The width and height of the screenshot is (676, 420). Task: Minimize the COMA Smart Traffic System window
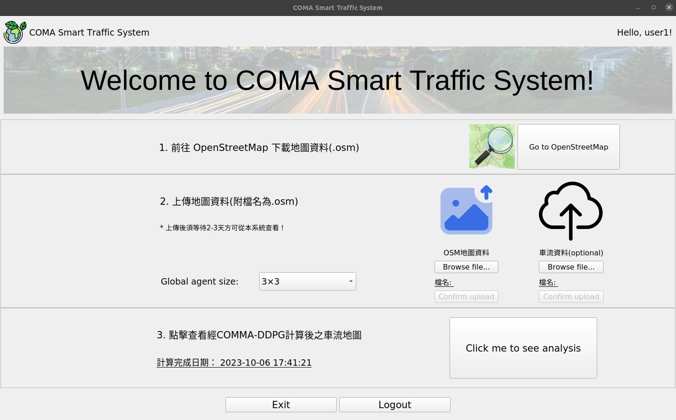pyautogui.click(x=638, y=8)
